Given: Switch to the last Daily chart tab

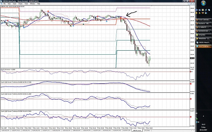Looking at the screenshot, I should pyautogui.click(x=147, y=131).
